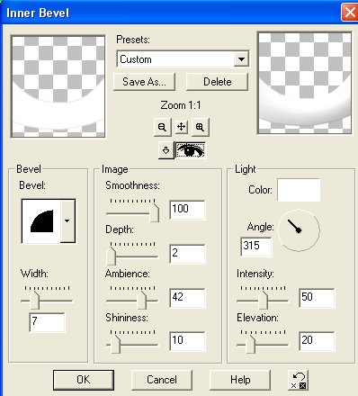
Task: Click the proof eye icon
Action: (x=191, y=150)
